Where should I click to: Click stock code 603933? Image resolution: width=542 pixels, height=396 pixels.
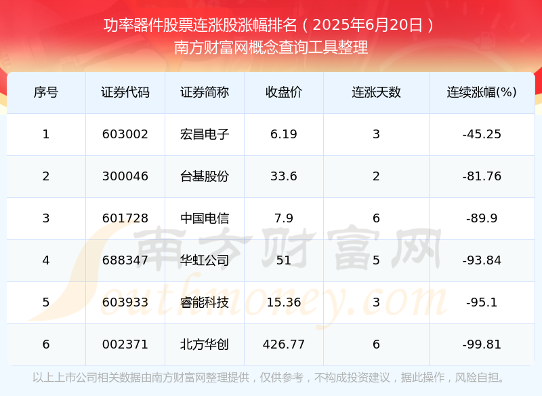click(125, 302)
